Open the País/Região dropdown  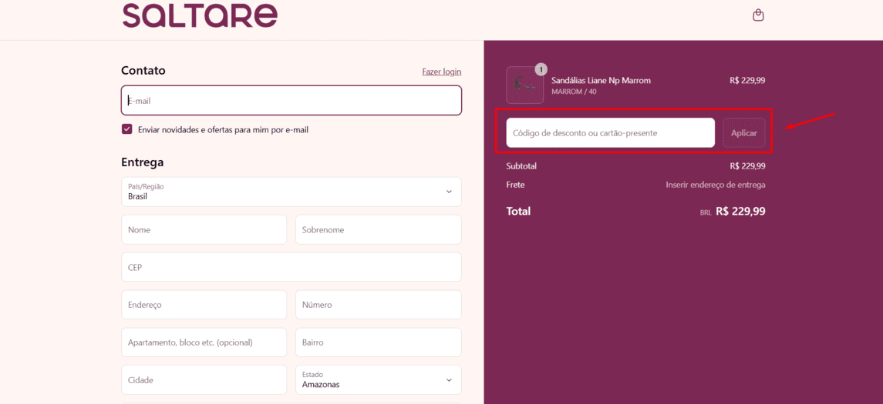coord(291,192)
